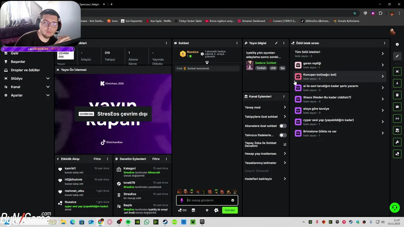Image resolution: width=404 pixels, height=227 pixels.
Task: Toggle the chat bubble widget icon in right rail
Action: click(397, 107)
